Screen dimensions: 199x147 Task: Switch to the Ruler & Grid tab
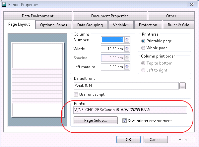point(178,25)
